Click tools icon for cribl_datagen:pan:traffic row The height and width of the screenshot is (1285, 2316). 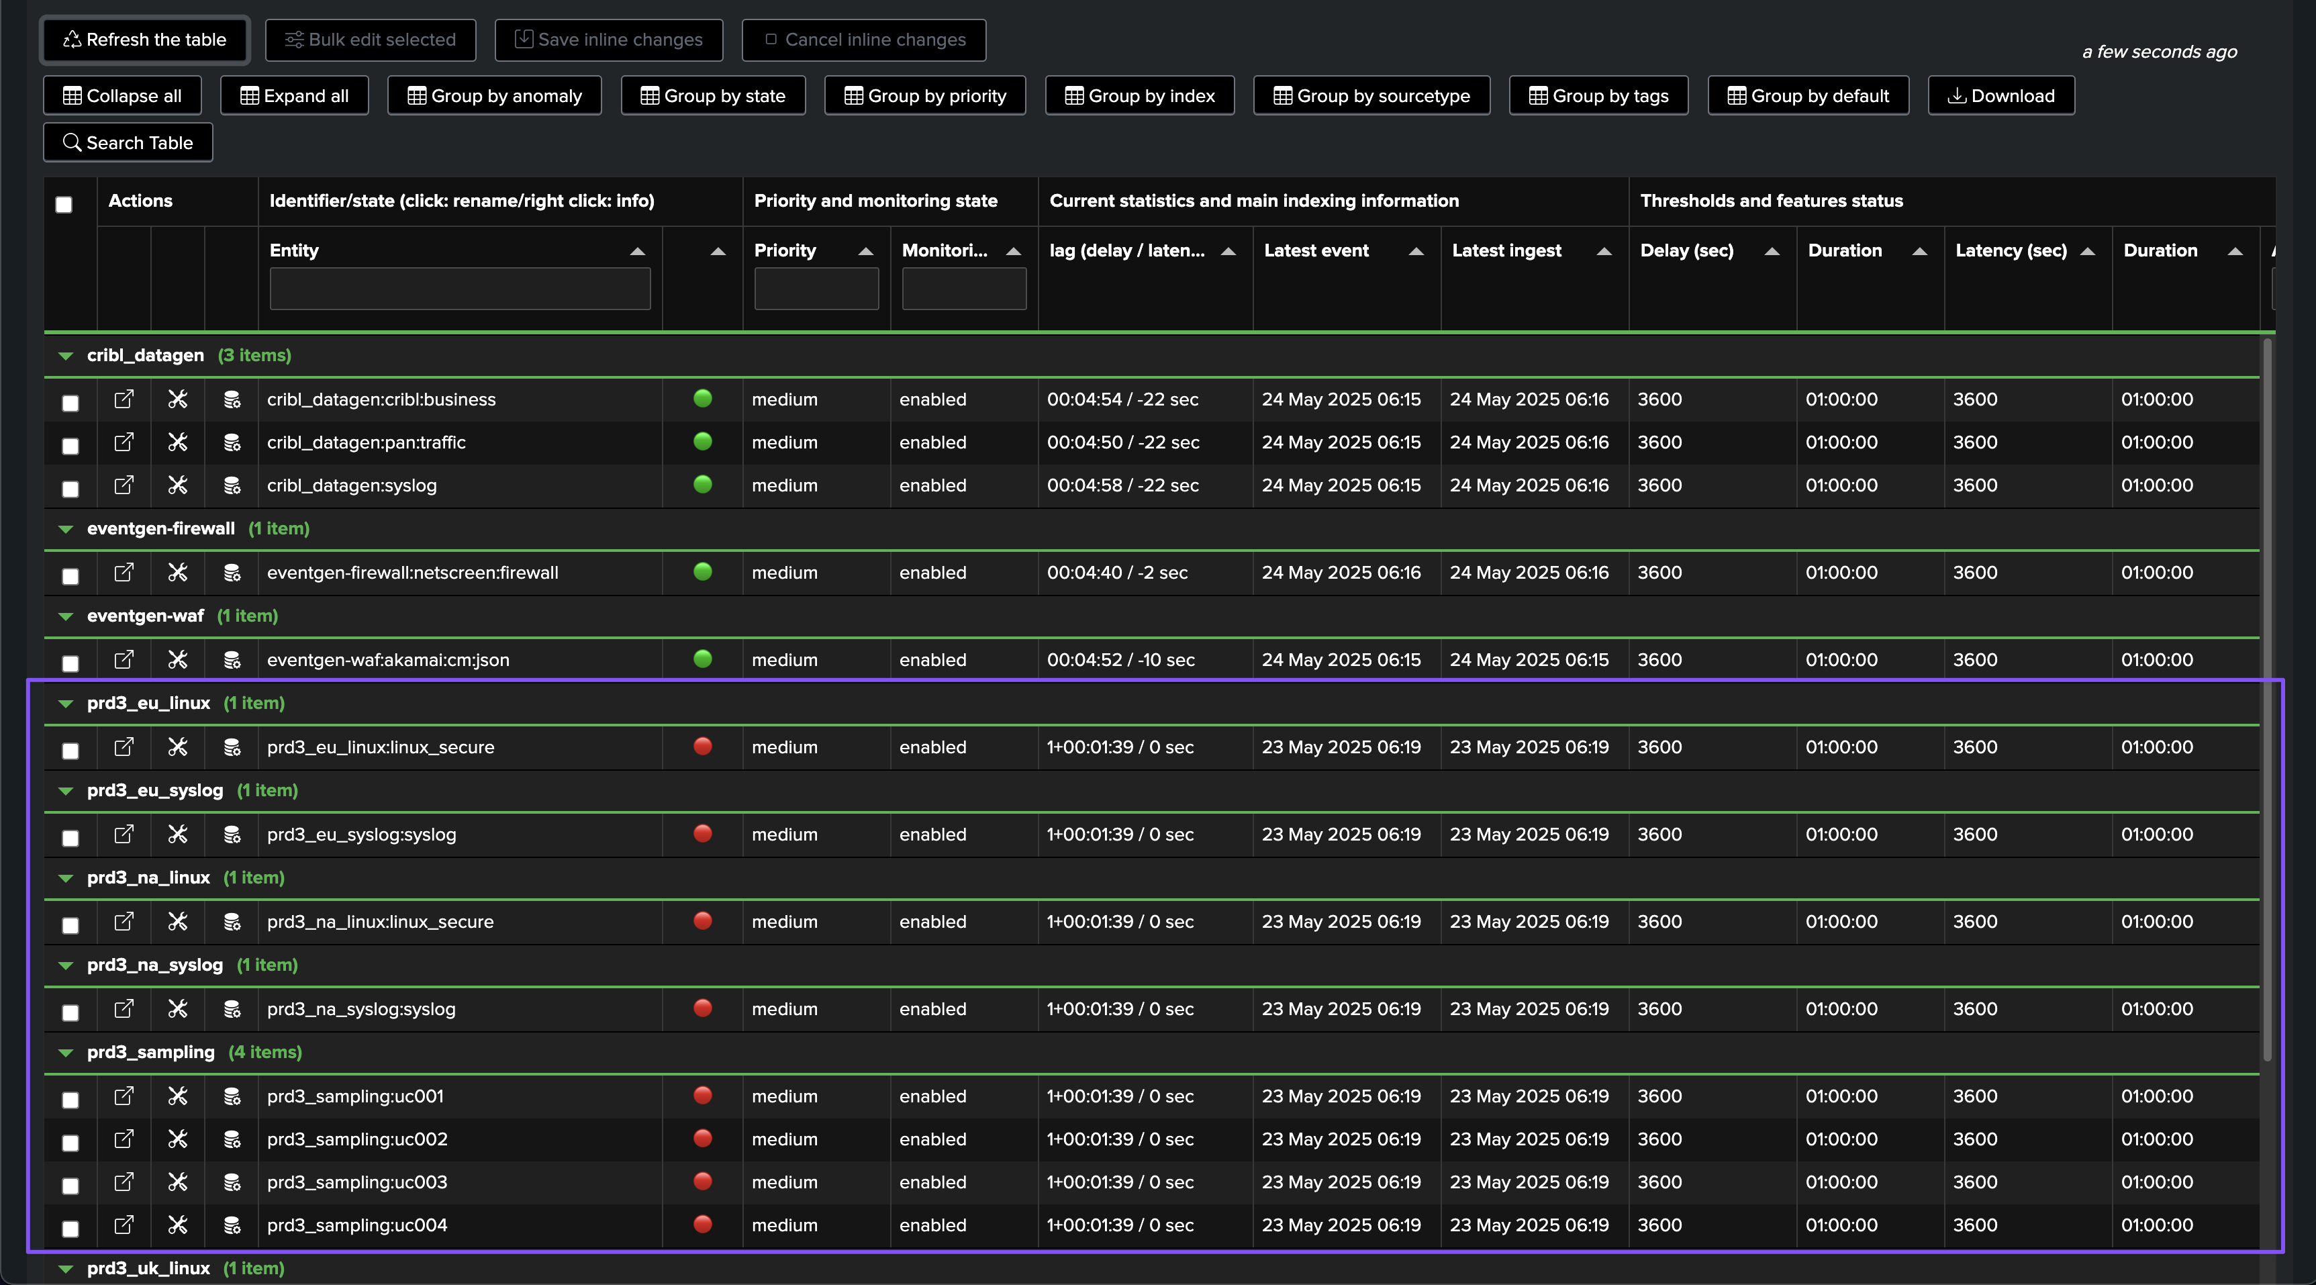pos(178,442)
